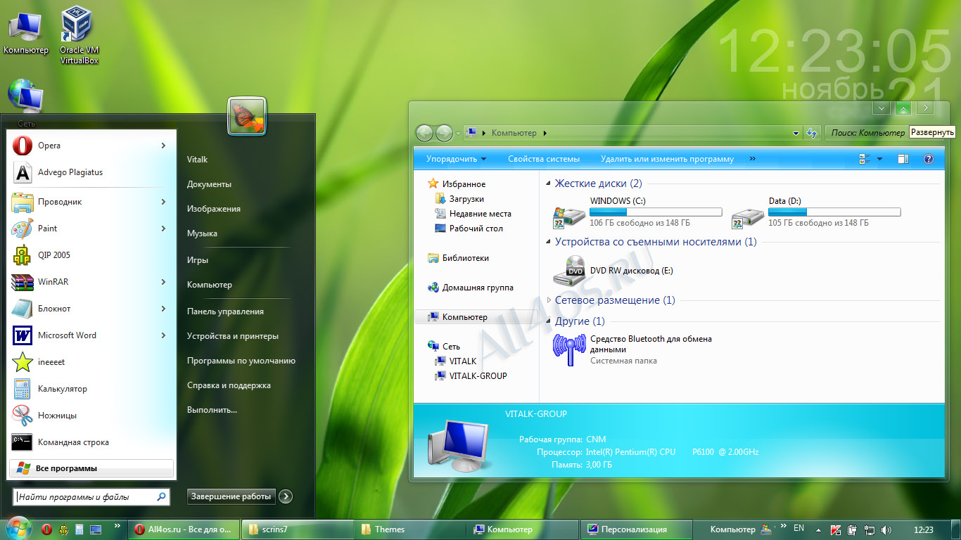Open the view options dropdown arrow
961x540 pixels.
point(879,159)
